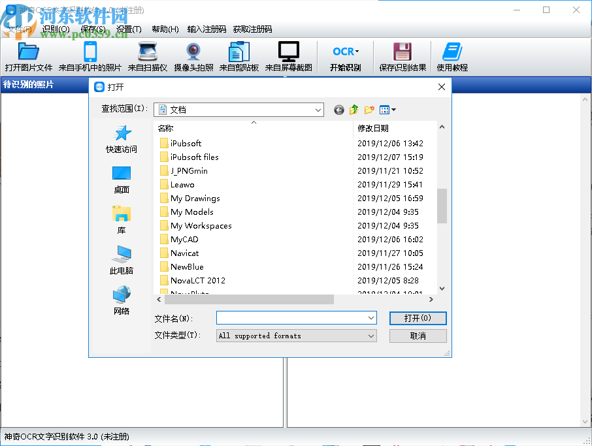Select the Navicat folder
Screen dimensions: 592x446
click(179, 253)
